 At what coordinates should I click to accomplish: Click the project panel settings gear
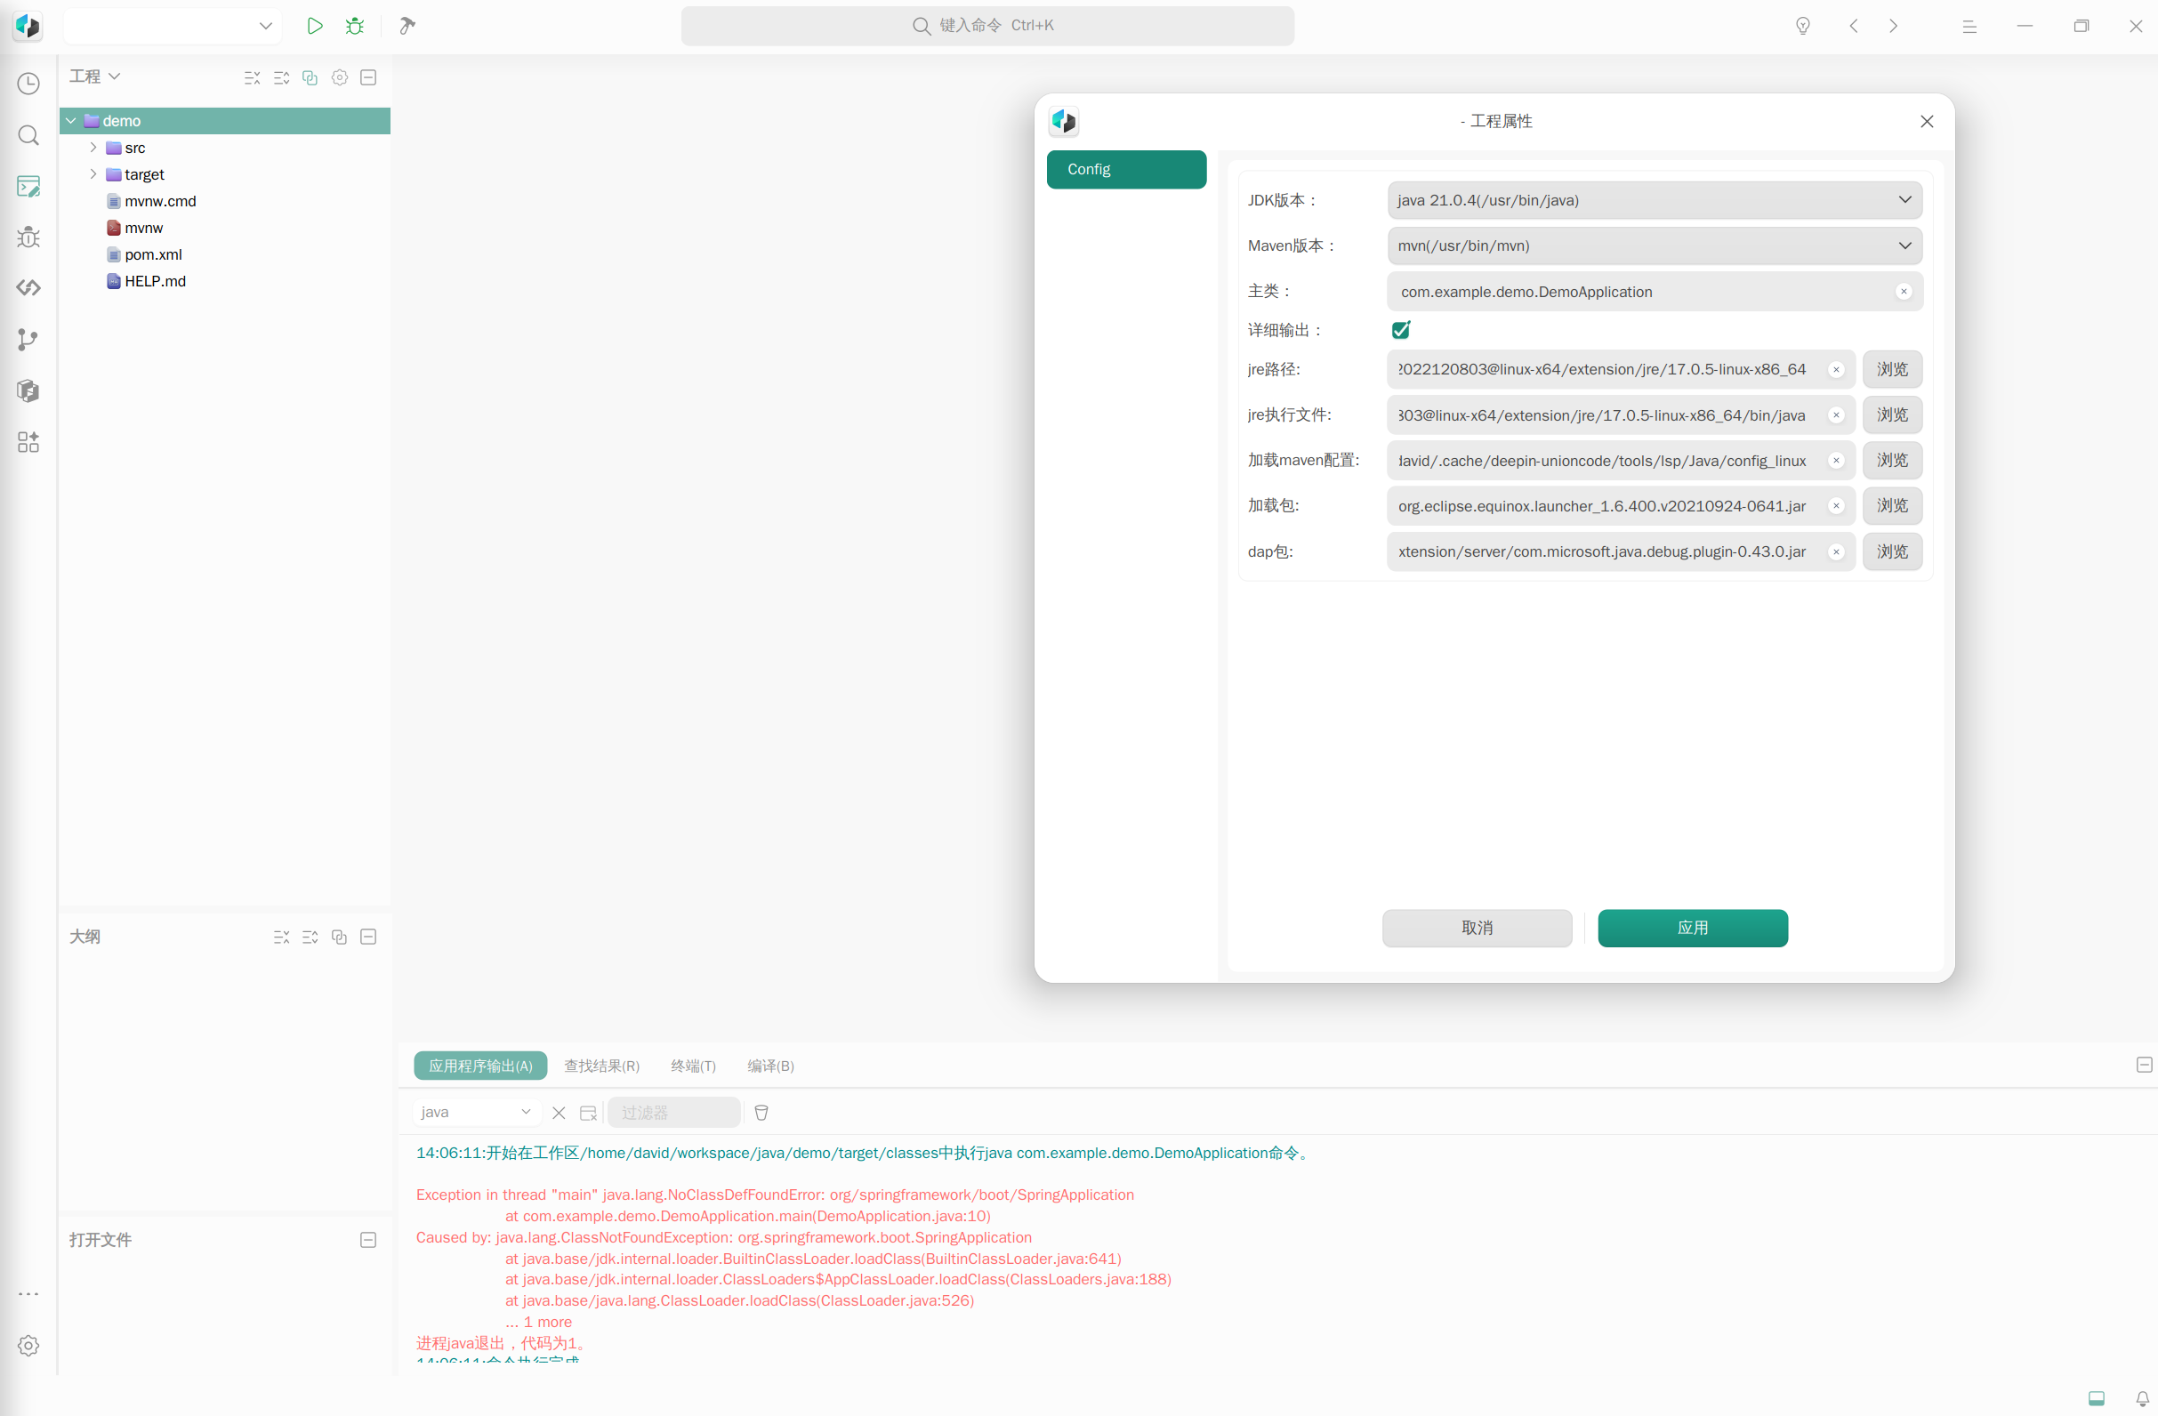[x=339, y=77]
